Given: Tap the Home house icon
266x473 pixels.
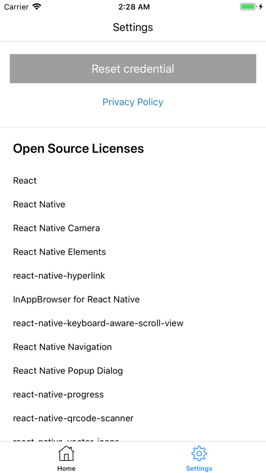Looking at the screenshot, I should pyautogui.click(x=66, y=454).
